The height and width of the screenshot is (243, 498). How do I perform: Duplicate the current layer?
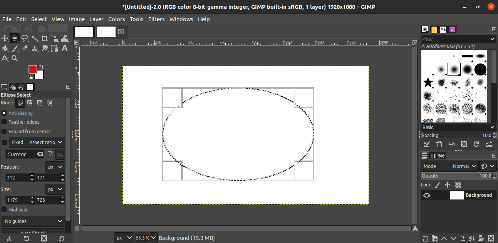(x=463, y=238)
